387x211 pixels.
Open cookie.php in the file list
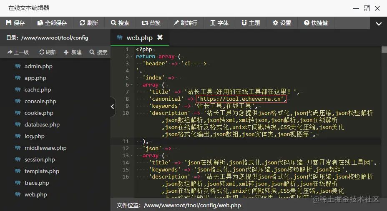click(39, 113)
